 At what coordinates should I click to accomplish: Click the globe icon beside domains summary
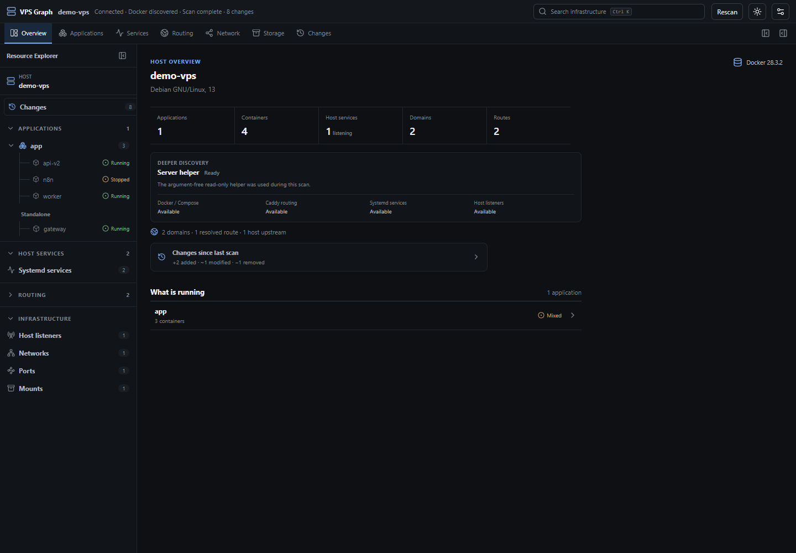[x=154, y=232]
